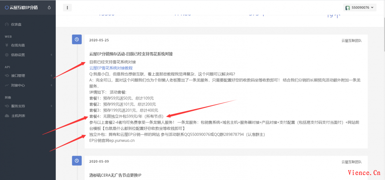Open the 550090076 account dropdown
The image size is (385, 180).
(x=360, y=7)
